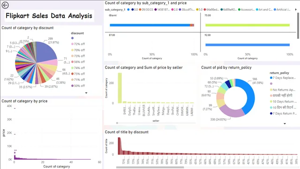Go back using the circled arrow button
Screen dimensions: 300x169
pyautogui.click(x=5, y=5)
